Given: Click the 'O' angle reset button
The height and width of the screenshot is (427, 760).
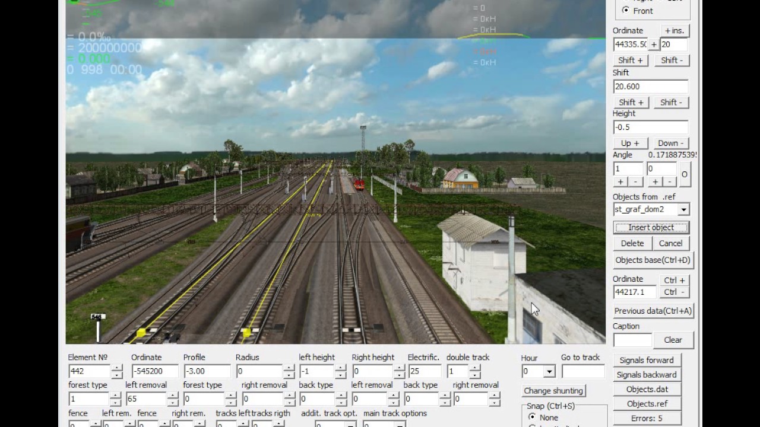Looking at the screenshot, I should [x=685, y=174].
